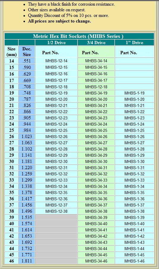
Task: Select the 1/2 Drive column header
Action: pos(56,42)
